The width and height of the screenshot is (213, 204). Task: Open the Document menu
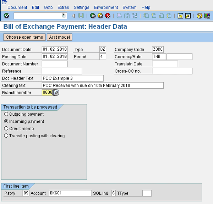coord(17,7)
